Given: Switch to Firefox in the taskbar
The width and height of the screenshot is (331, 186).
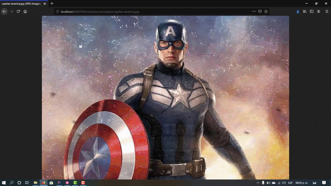Looking at the screenshot, I should [x=43, y=183].
